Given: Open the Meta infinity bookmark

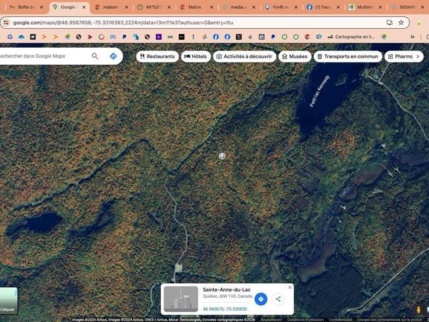Looking at the screenshot, I should pos(113,37).
